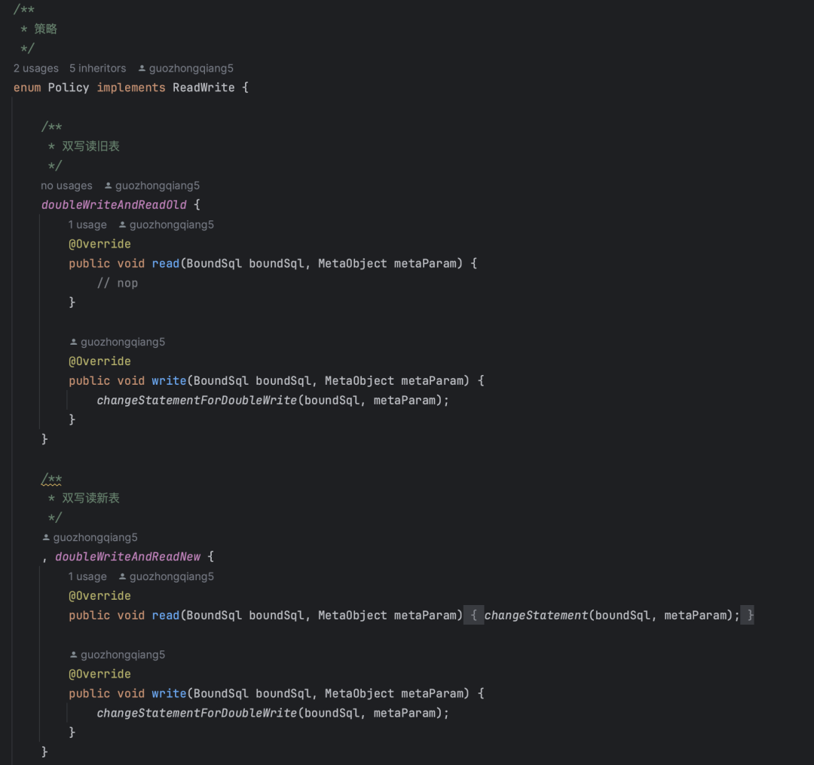Click @Override above read in doubleWriteAndReadNew
Screen dimensions: 814x765
[x=99, y=596]
